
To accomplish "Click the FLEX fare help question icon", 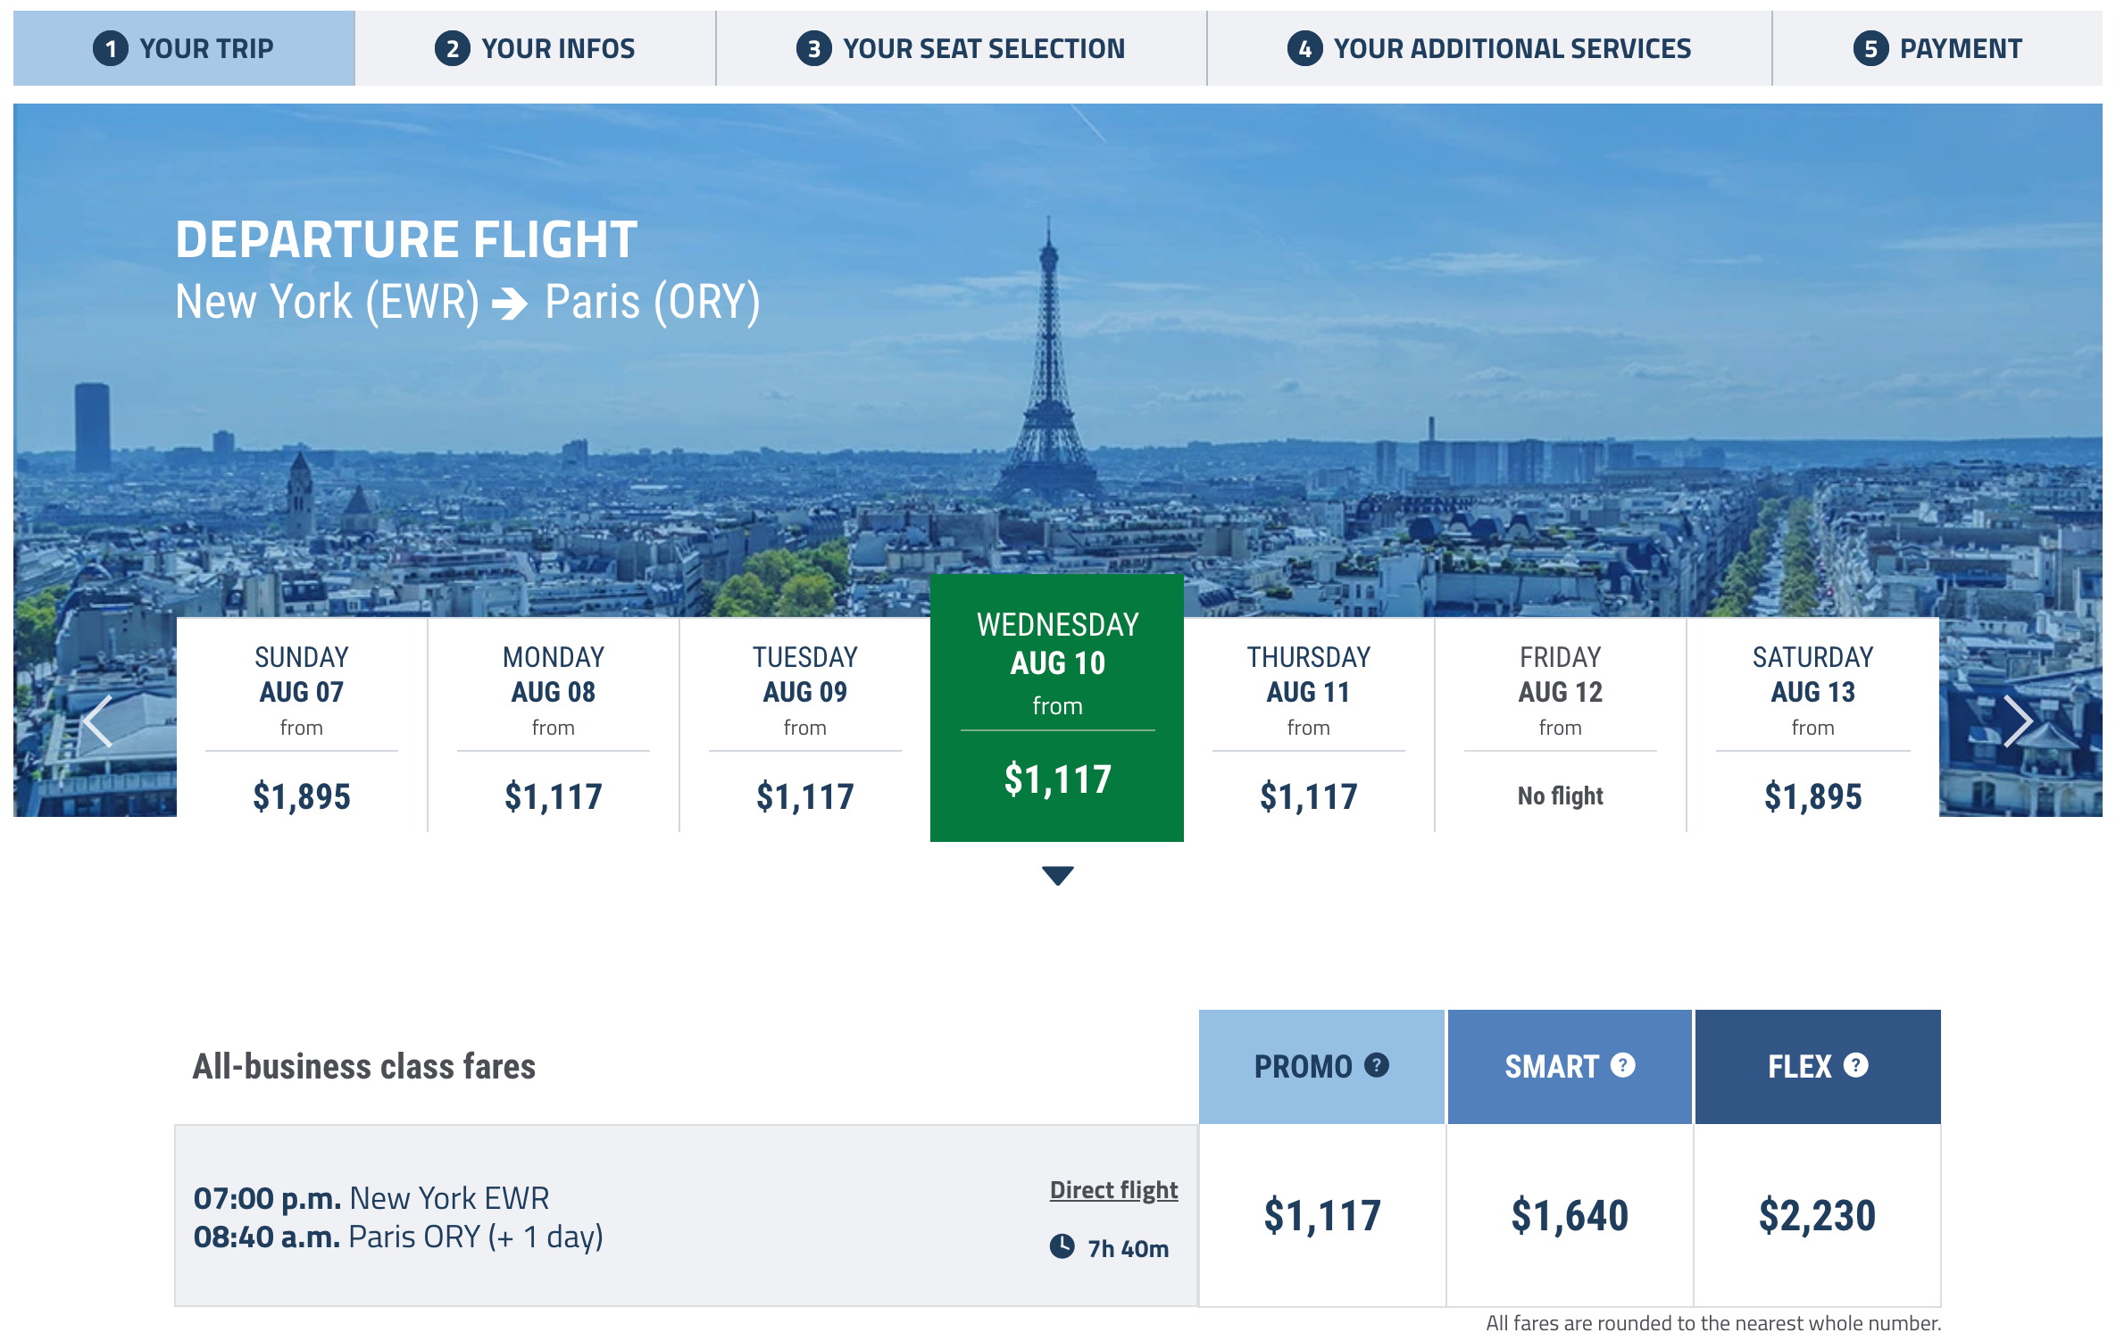I will click(1855, 1065).
